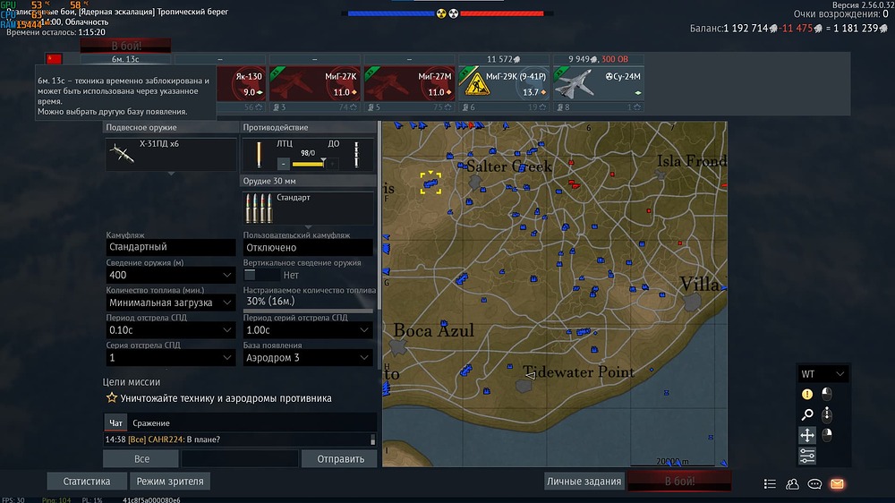Select the second МиГ-27М aircraft slot
Image resolution: width=895 pixels, height=503 pixels.
[x=409, y=84]
